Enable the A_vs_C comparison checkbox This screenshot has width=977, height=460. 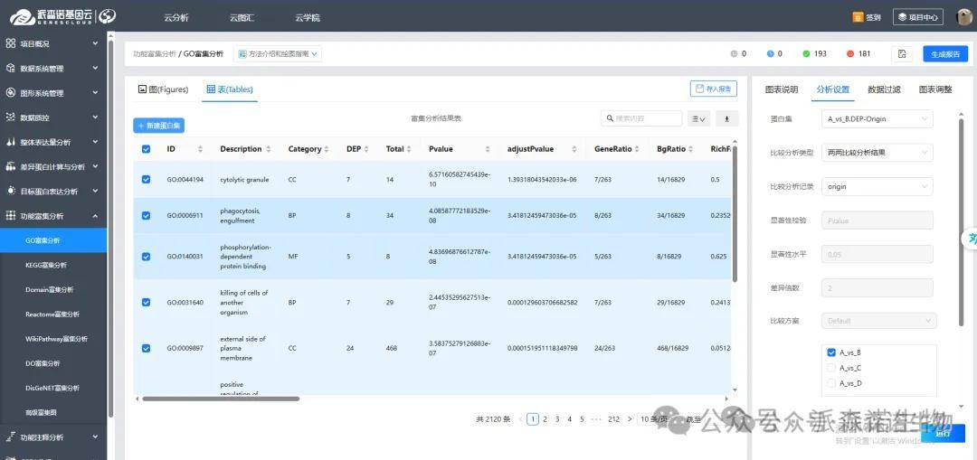pos(831,368)
